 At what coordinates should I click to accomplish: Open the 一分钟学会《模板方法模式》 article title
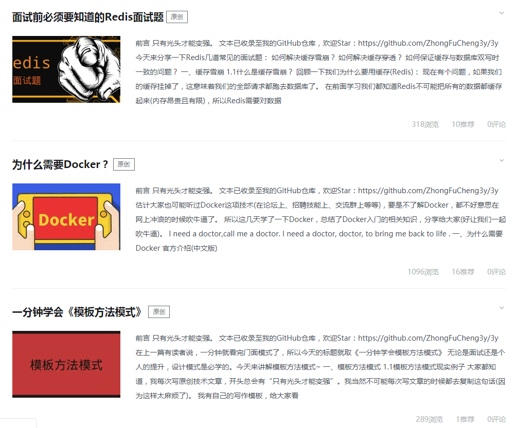tap(77, 312)
